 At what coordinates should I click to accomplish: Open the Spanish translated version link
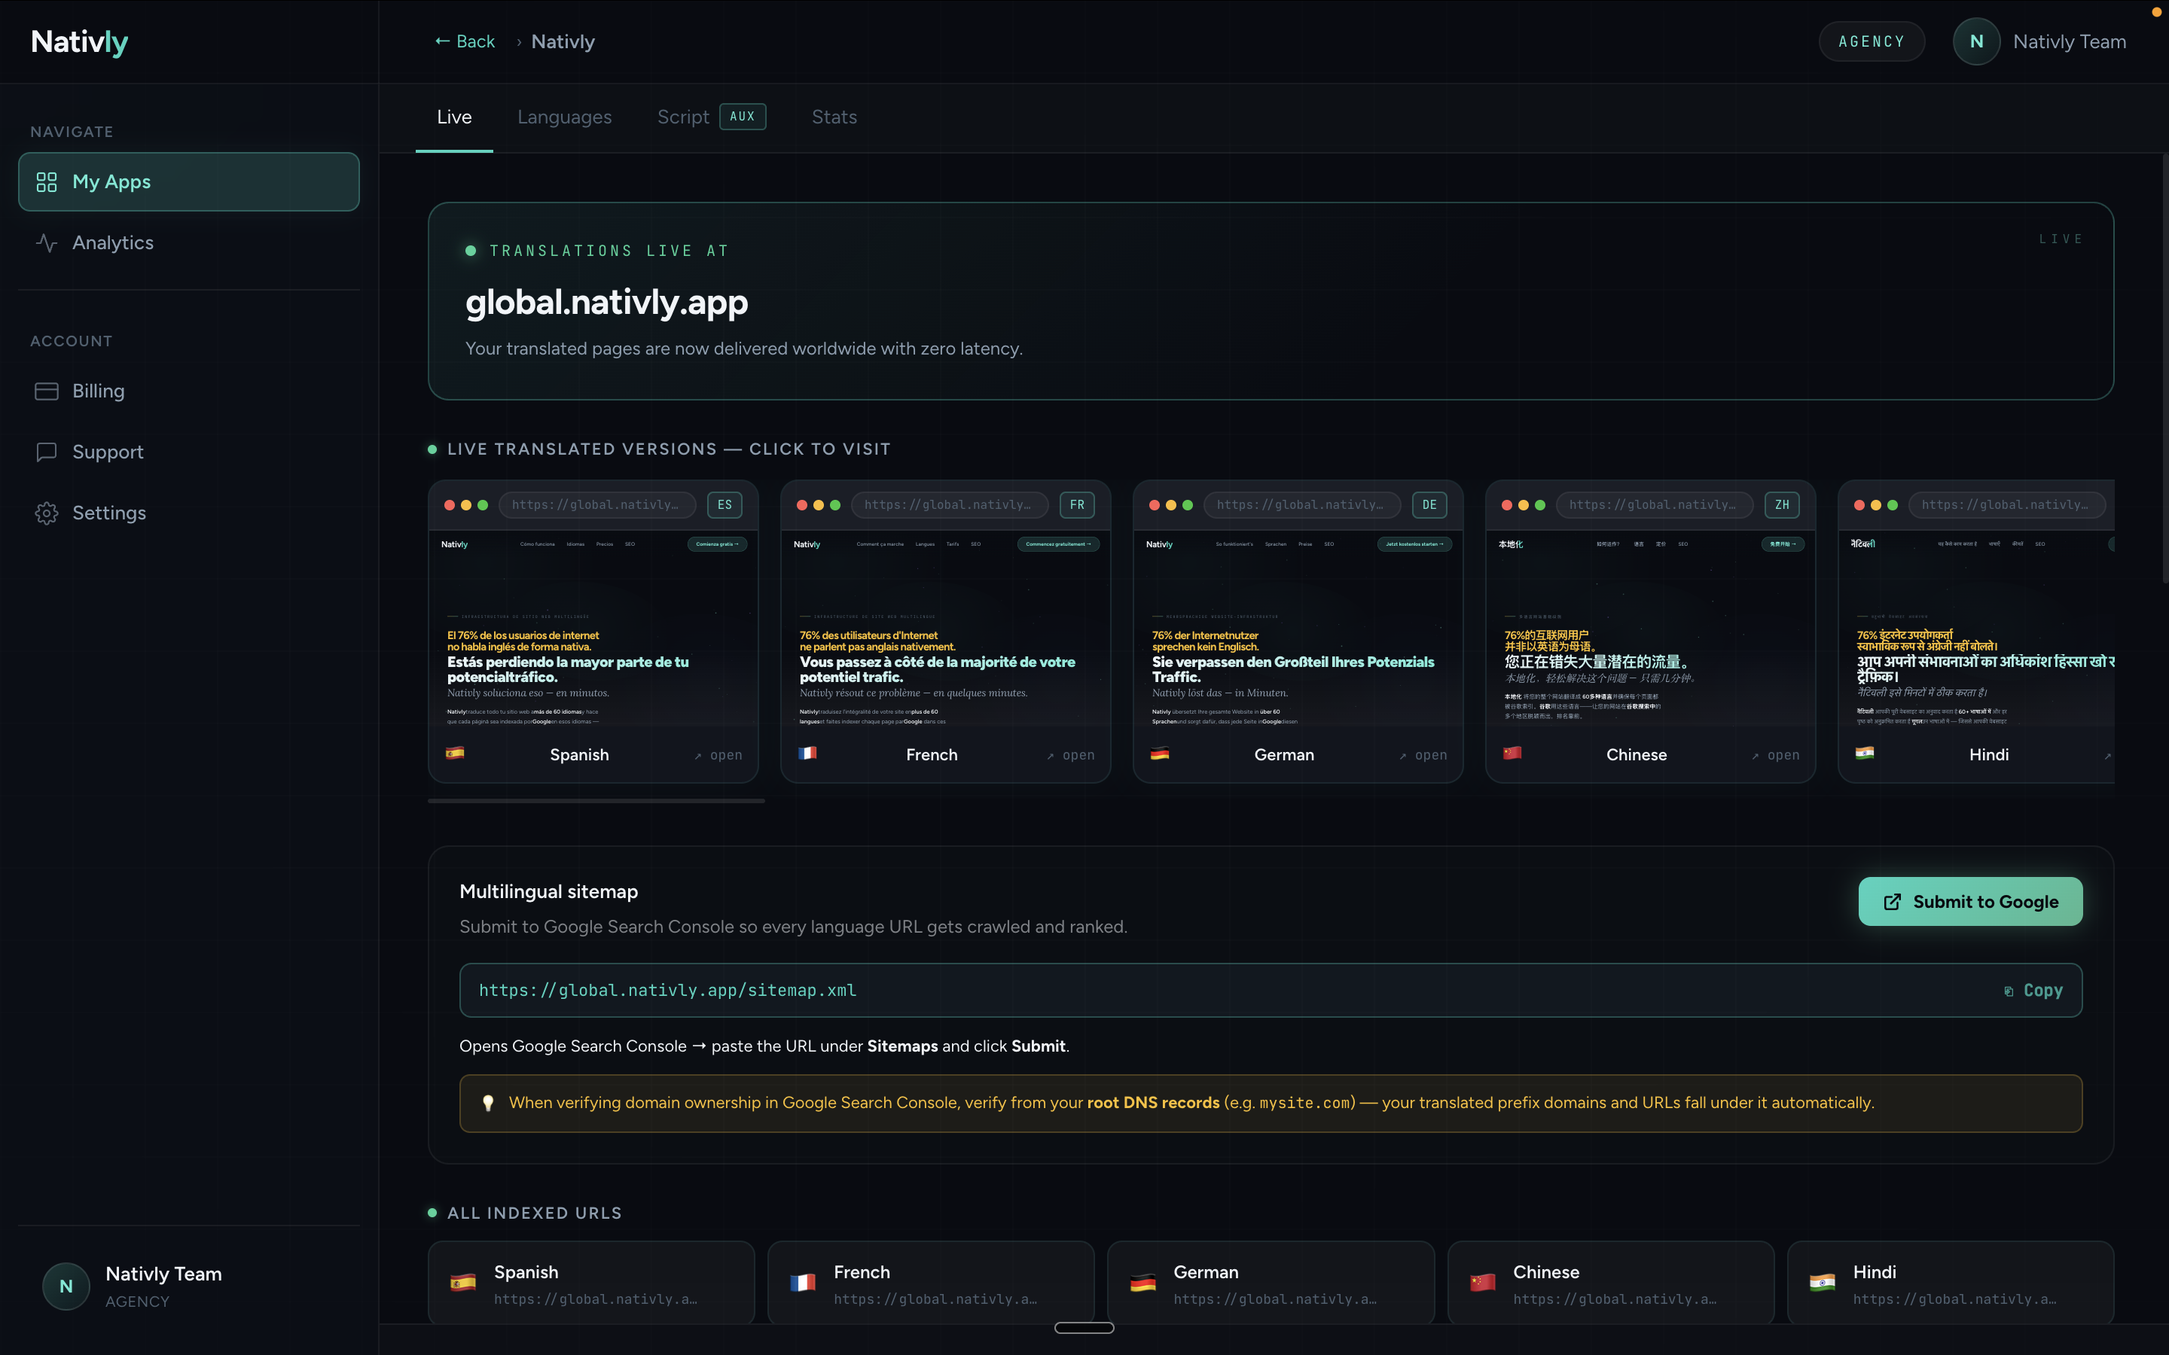[x=718, y=756]
